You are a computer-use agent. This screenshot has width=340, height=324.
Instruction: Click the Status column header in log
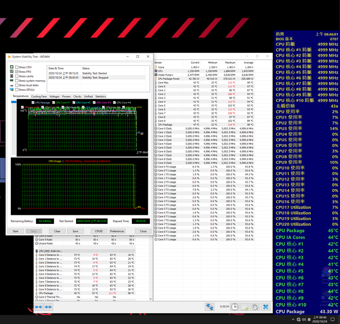(113, 68)
